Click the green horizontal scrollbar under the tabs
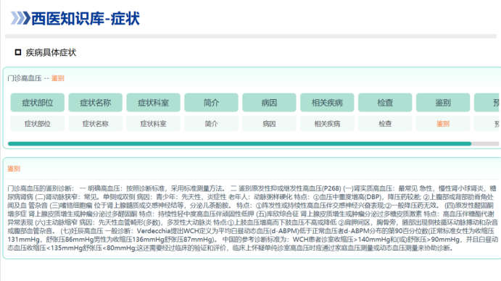 (x=240, y=143)
